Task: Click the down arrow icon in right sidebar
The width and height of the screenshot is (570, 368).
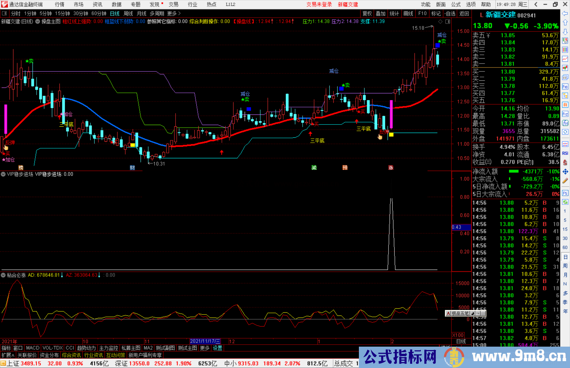Action: coord(565,32)
